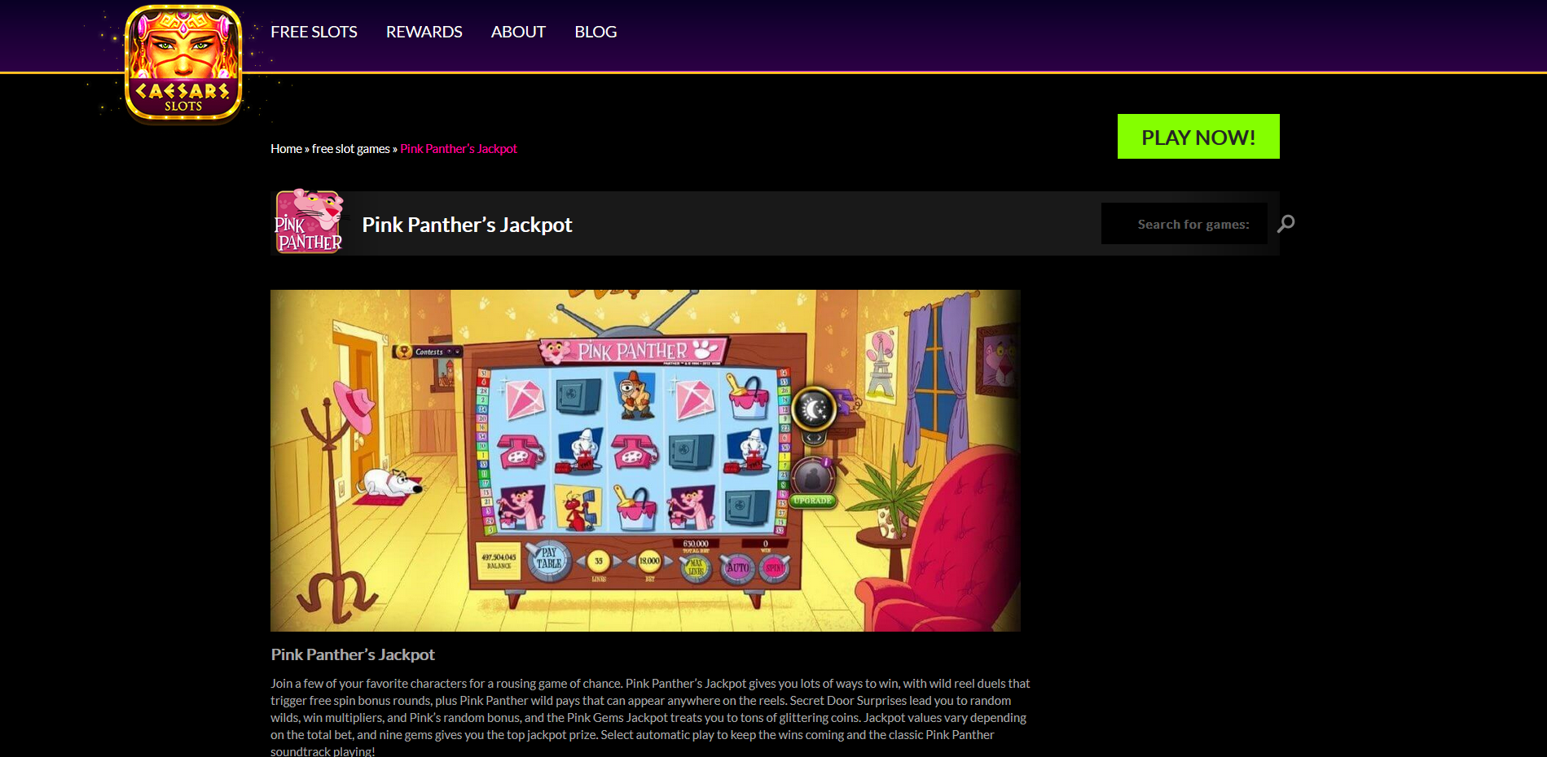Open the Rewards menu item
The image size is (1547, 757).
[x=424, y=32]
